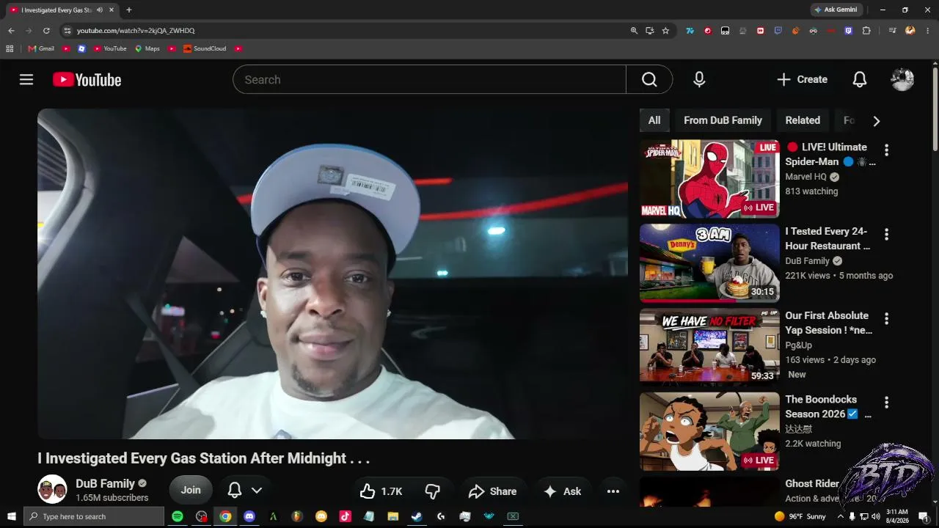The height and width of the screenshot is (528, 939).
Task: Open more actions for the video
Action: pos(613,491)
